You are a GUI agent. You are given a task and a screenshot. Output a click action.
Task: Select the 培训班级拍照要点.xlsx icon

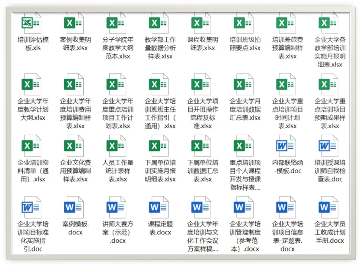pos(243,23)
